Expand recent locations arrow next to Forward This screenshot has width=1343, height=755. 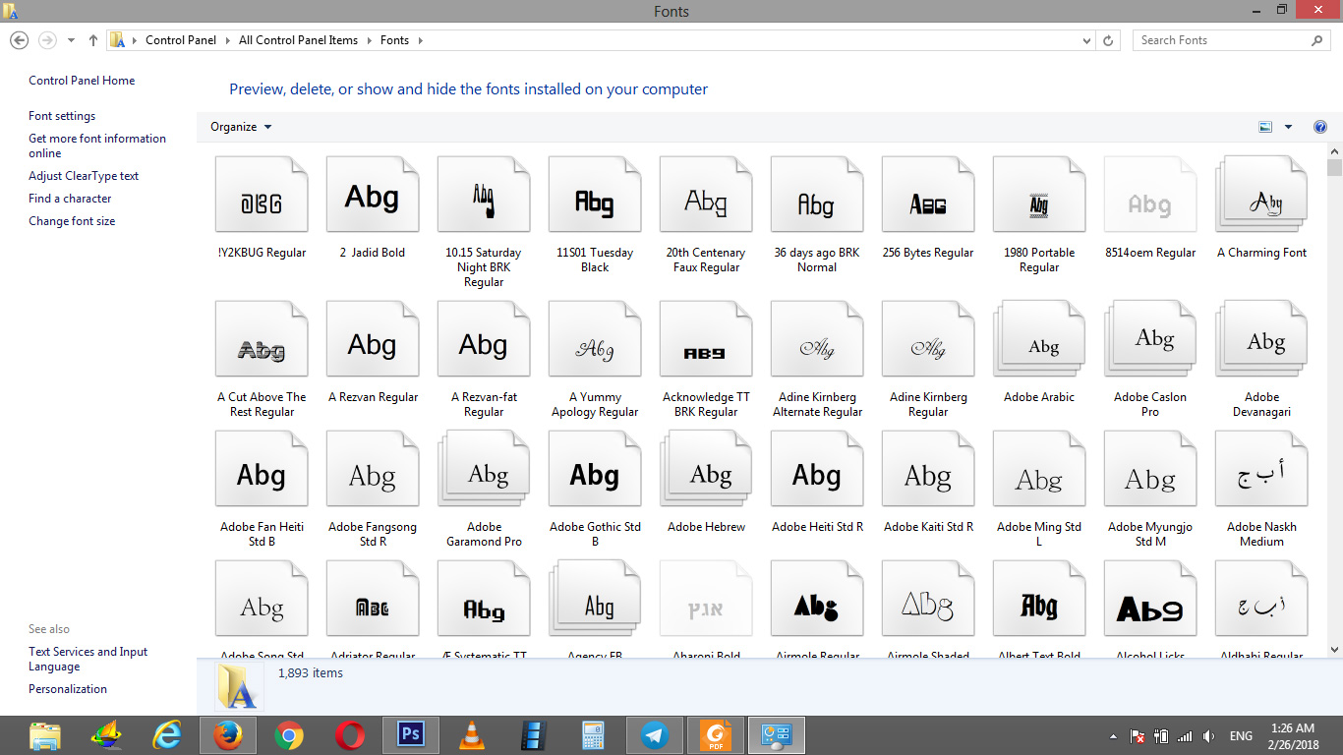tap(71, 40)
